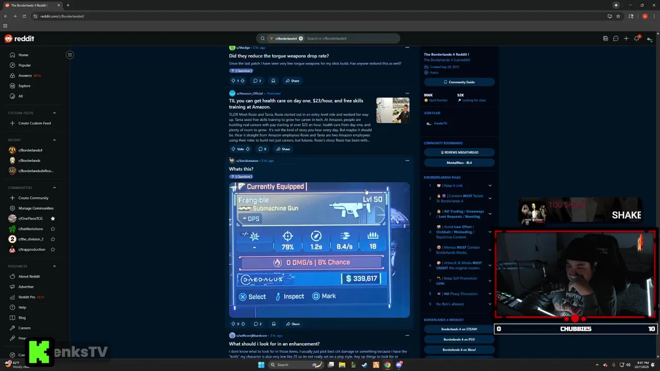Open the Home icon in sidebar
Viewport: 660px width, 371px height.
click(x=12, y=55)
